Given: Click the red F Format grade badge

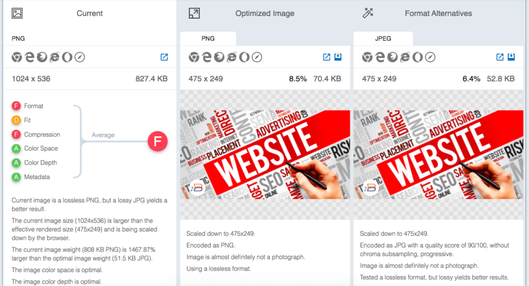Looking at the screenshot, I should point(16,106).
